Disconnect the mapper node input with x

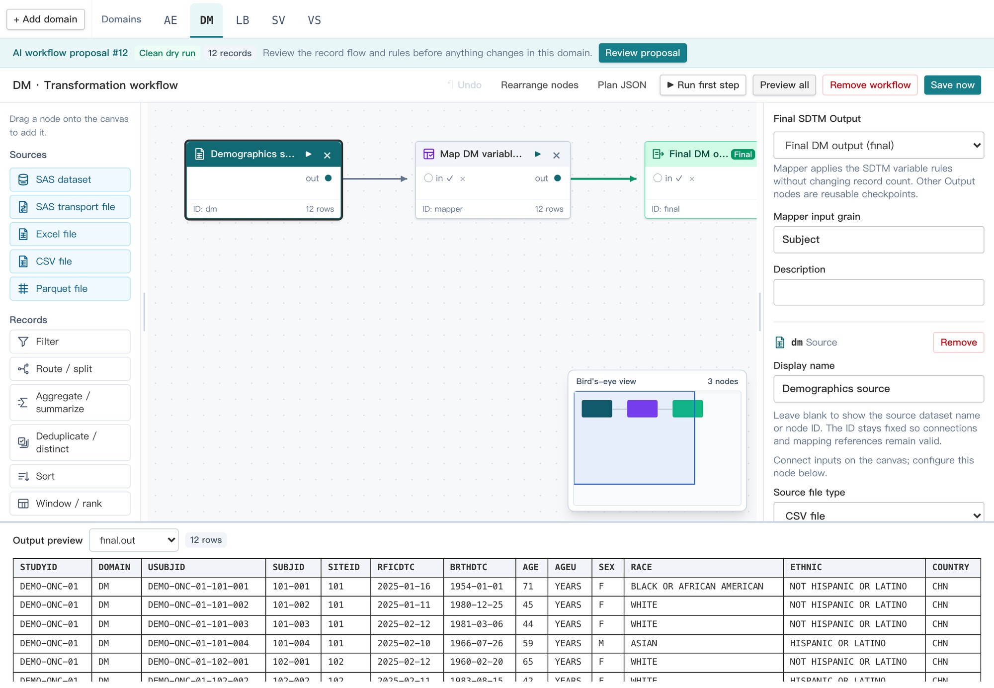click(x=463, y=179)
